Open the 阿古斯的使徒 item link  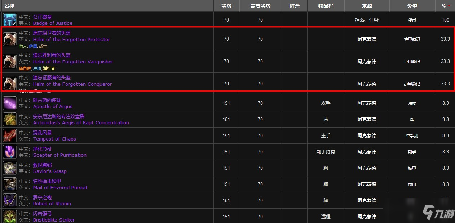tap(47, 100)
